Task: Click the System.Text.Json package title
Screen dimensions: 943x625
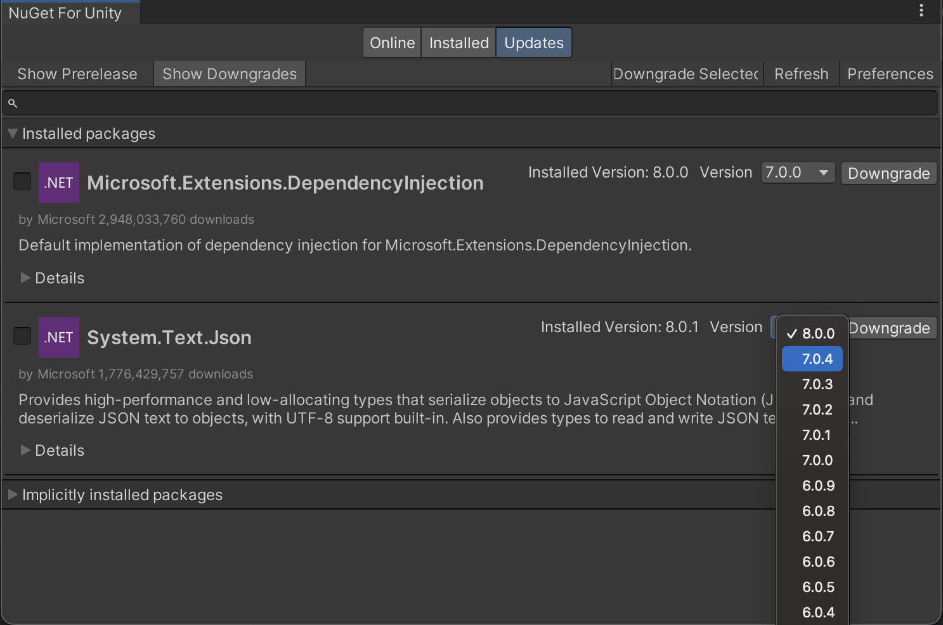Action: (x=169, y=337)
